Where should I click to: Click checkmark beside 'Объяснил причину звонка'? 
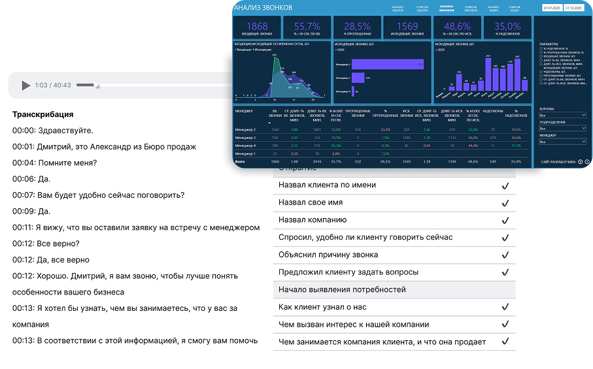coord(505,255)
